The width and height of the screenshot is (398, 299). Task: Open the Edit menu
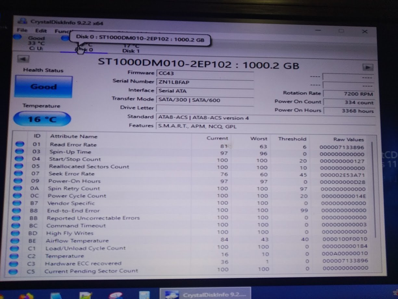[x=41, y=31]
